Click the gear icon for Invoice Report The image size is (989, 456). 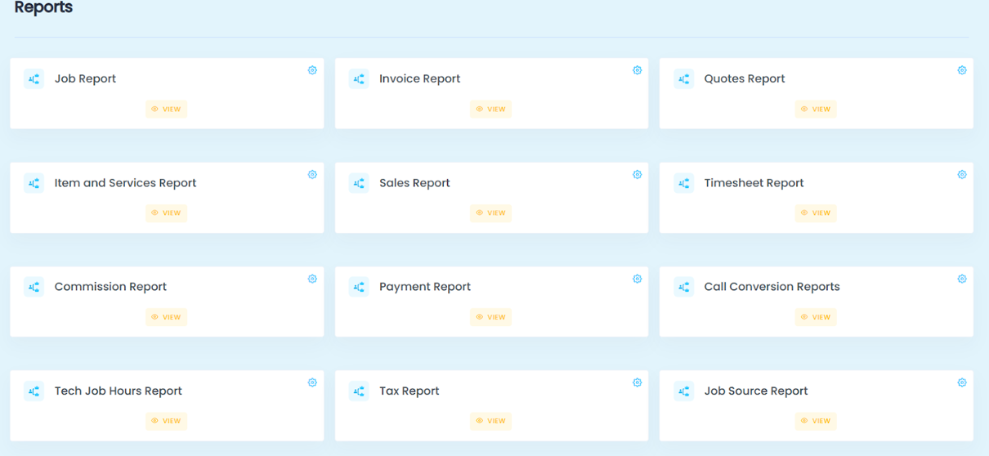pyautogui.click(x=637, y=70)
